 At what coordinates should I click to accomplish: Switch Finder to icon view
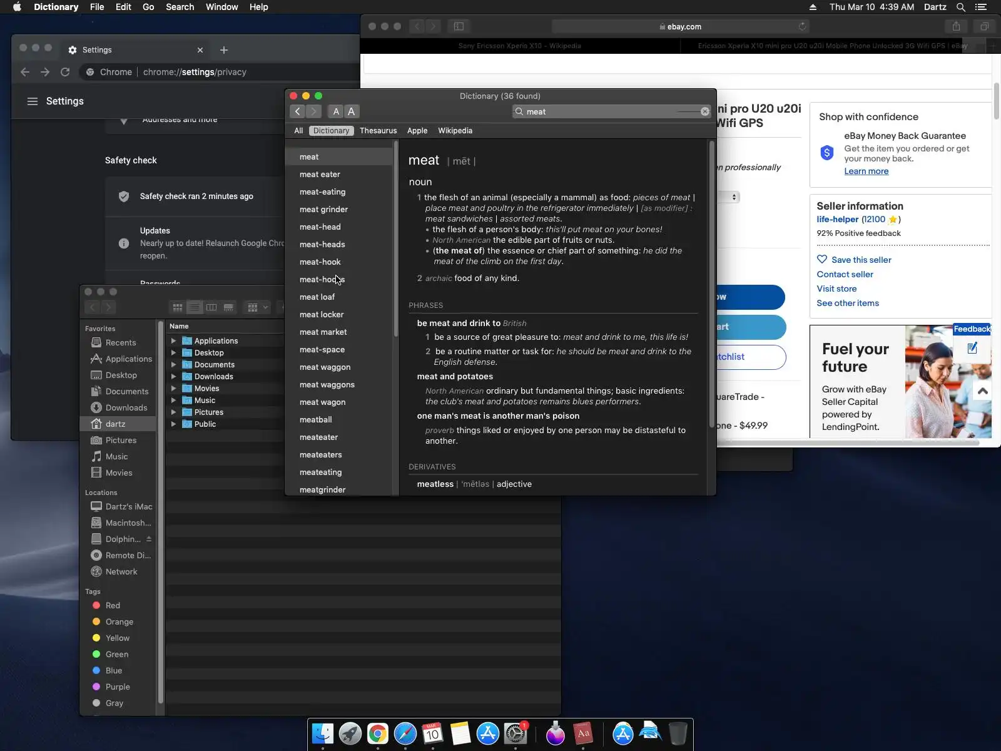178,307
